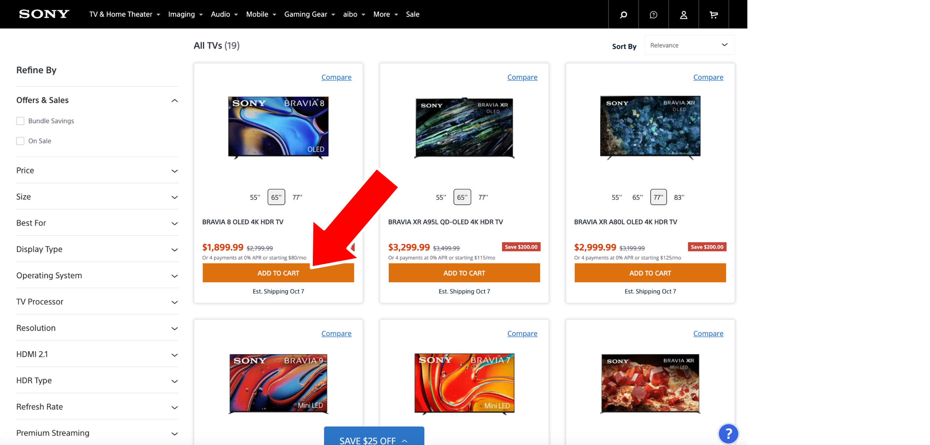This screenshot has height=445, width=930.
Task: Expand the Refresh Rate filter section
Action: [97, 407]
